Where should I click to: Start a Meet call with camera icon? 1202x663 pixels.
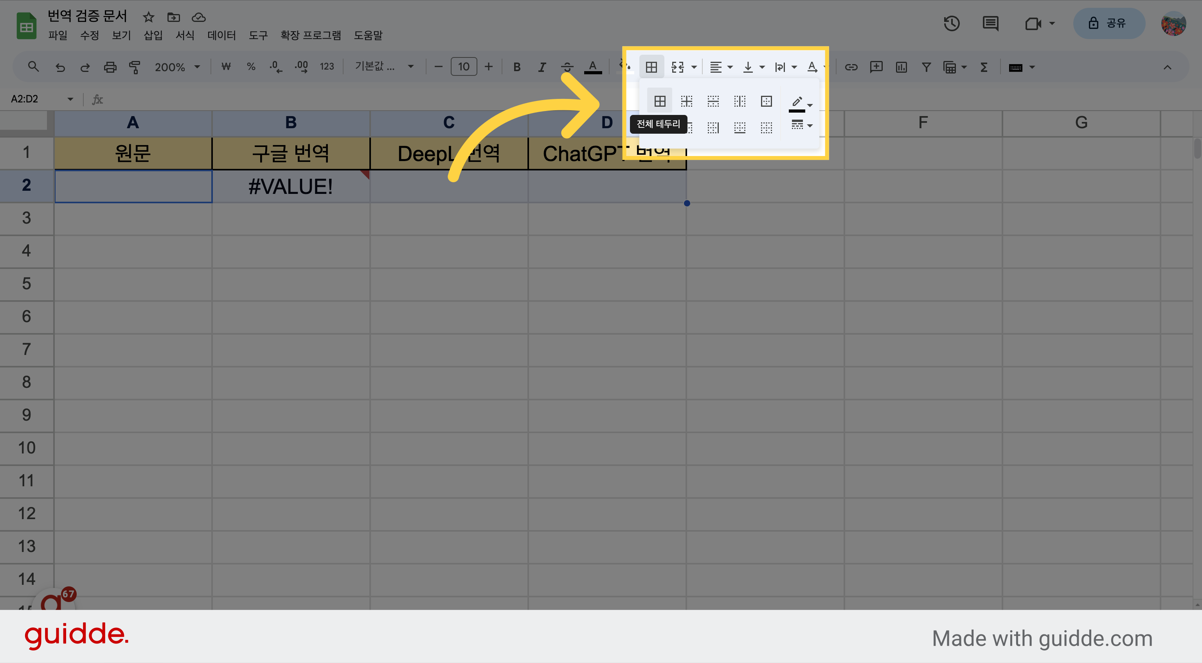1033,23
